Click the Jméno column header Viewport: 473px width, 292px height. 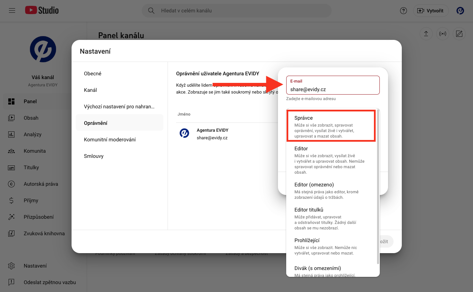(184, 114)
